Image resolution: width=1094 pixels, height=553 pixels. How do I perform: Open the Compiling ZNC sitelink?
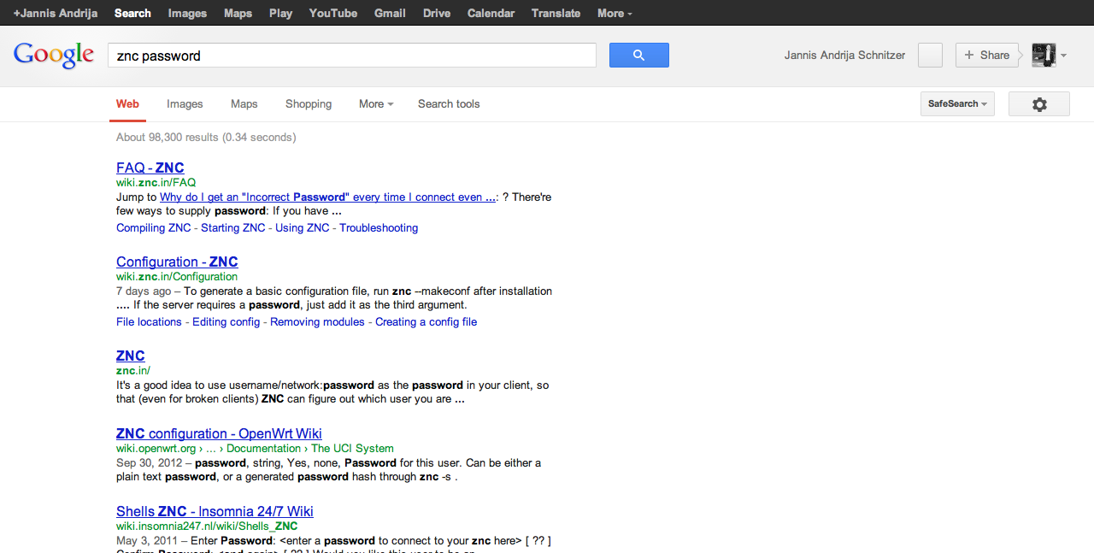[x=153, y=228]
